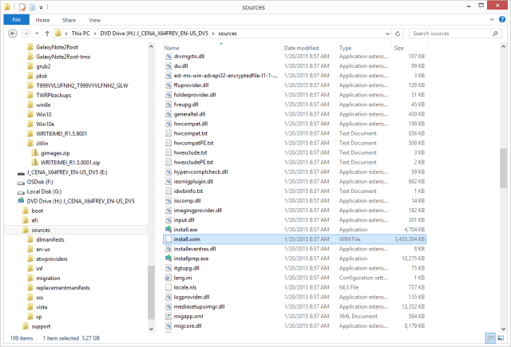This screenshot has width=511, height=347.
Task: Open Quick Access Toolbar customize dropdown
Action: tap(41, 7)
